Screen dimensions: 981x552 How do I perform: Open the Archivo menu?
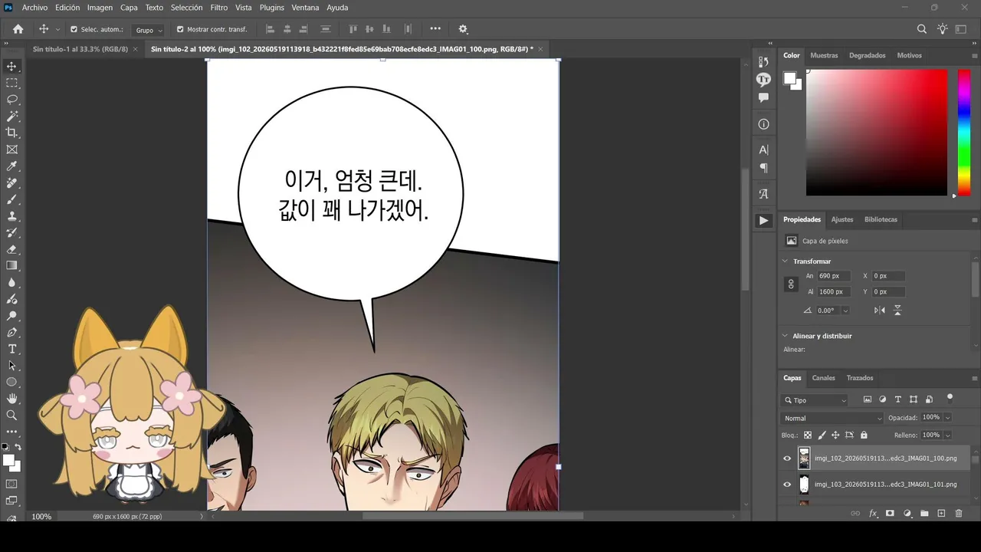coord(34,8)
